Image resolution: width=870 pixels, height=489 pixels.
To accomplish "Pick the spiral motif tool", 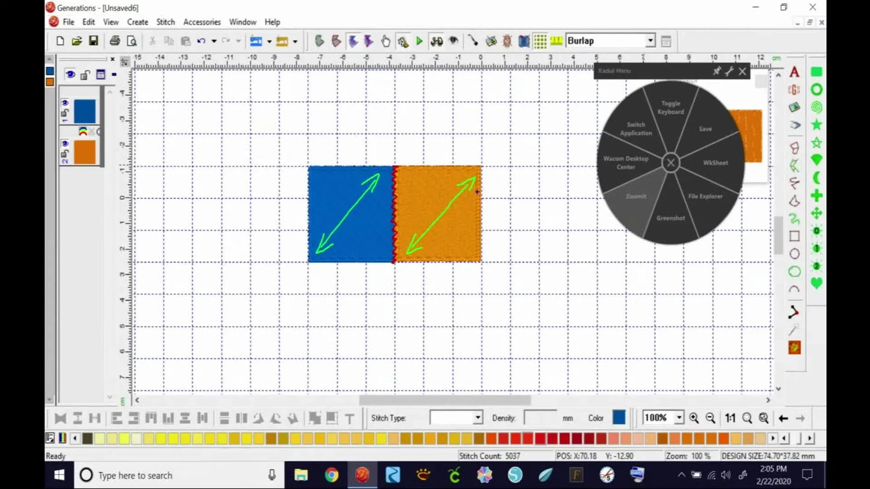I will [x=816, y=107].
